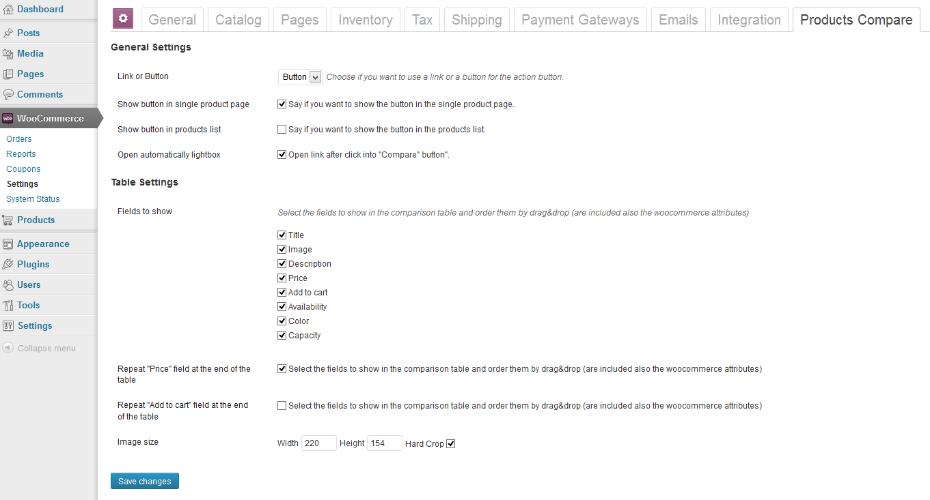Click the Tools icon in sidebar

pyautogui.click(x=8, y=306)
